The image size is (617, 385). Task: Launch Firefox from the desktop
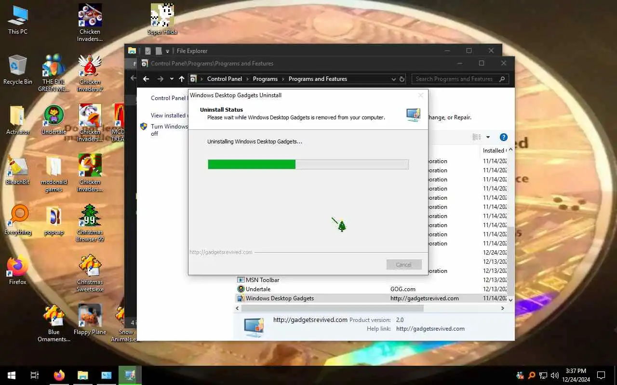[18, 270]
